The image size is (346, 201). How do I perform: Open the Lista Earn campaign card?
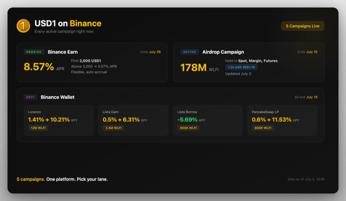click(133, 120)
